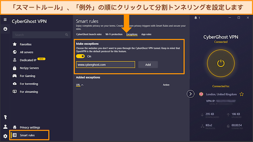Collapse panel with round chevron arrow
The width and height of the screenshot is (253, 142).
click(x=190, y=94)
